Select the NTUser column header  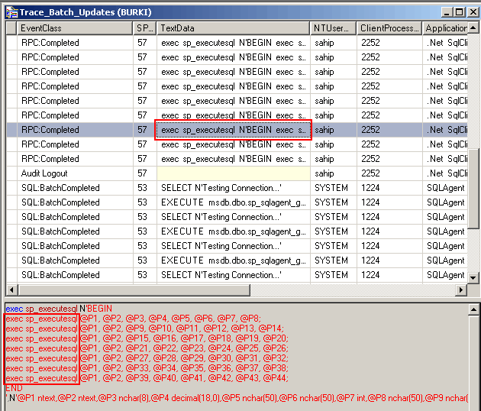(x=333, y=28)
